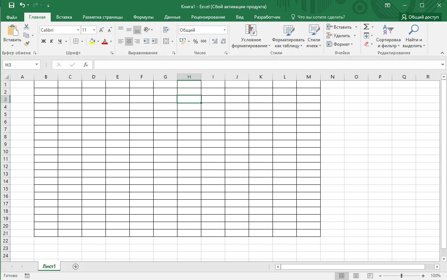Expand the formula bar
The image size is (447, 280).
pyautogui.click(x=443, y=65)
